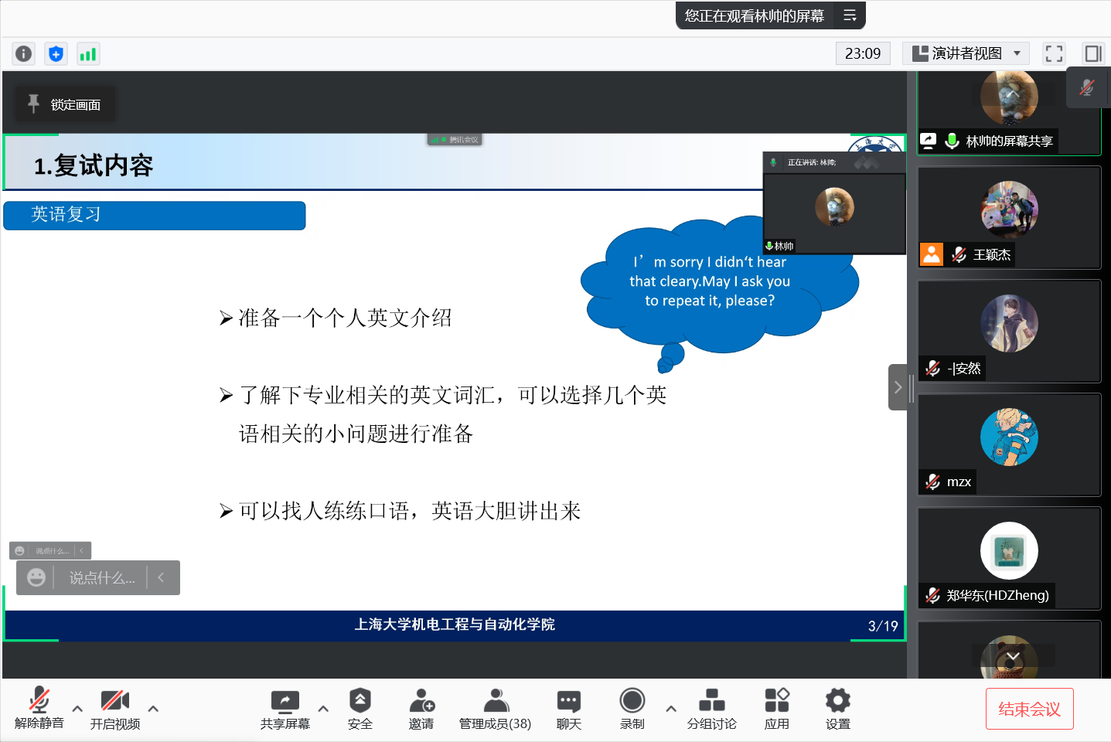
Task: Check the network signal status icon
Action: click(88, 53)
